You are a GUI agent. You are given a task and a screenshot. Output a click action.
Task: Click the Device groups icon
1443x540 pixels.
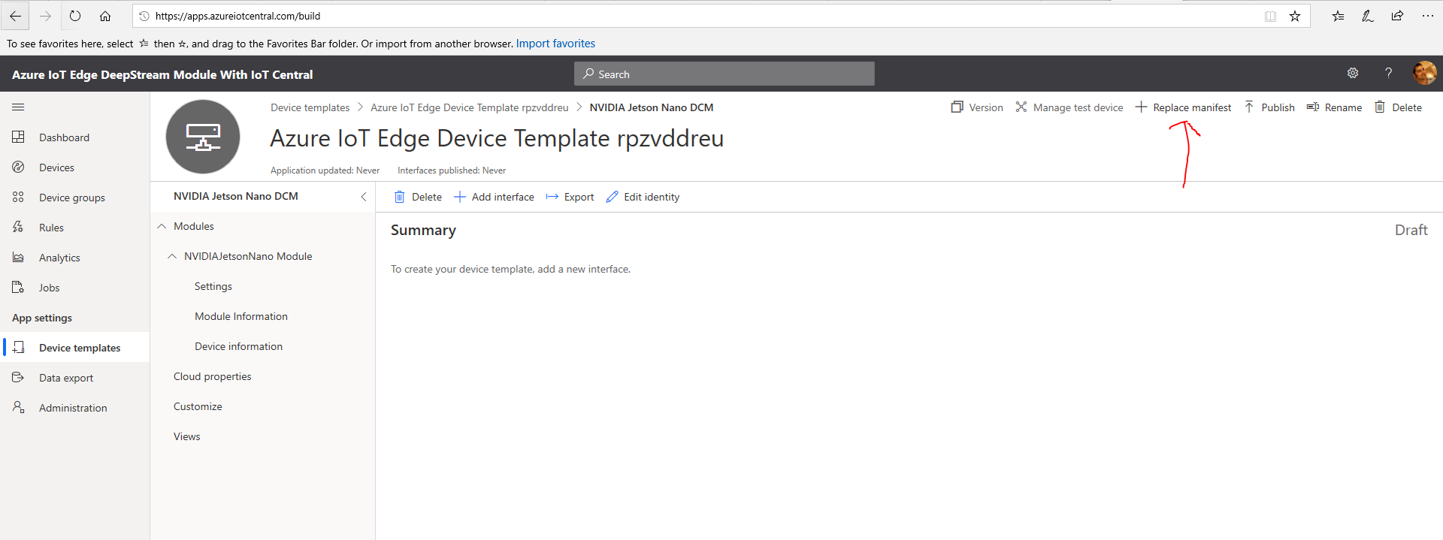pyautogui.click(x=19, y=197)
